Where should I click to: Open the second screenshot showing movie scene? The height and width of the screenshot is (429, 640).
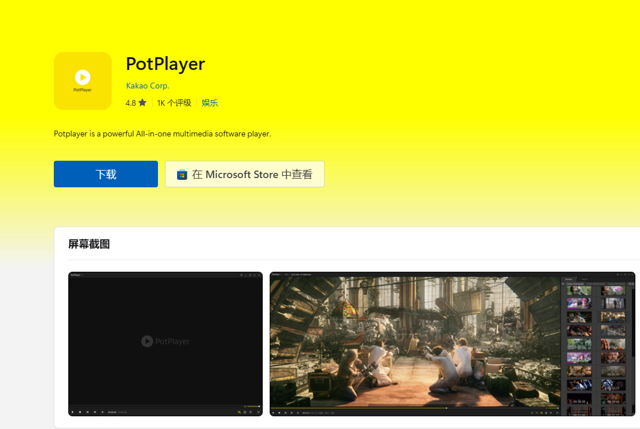[x=453, y=344]
